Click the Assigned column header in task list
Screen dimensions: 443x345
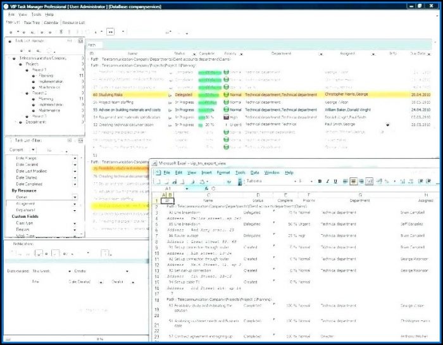tap(347, 53)
